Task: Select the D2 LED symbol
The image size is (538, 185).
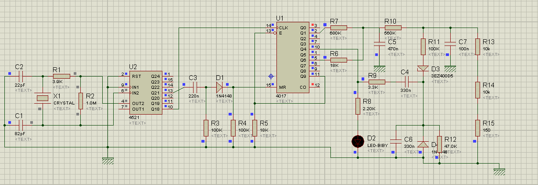Action: (x=358, y=141)
